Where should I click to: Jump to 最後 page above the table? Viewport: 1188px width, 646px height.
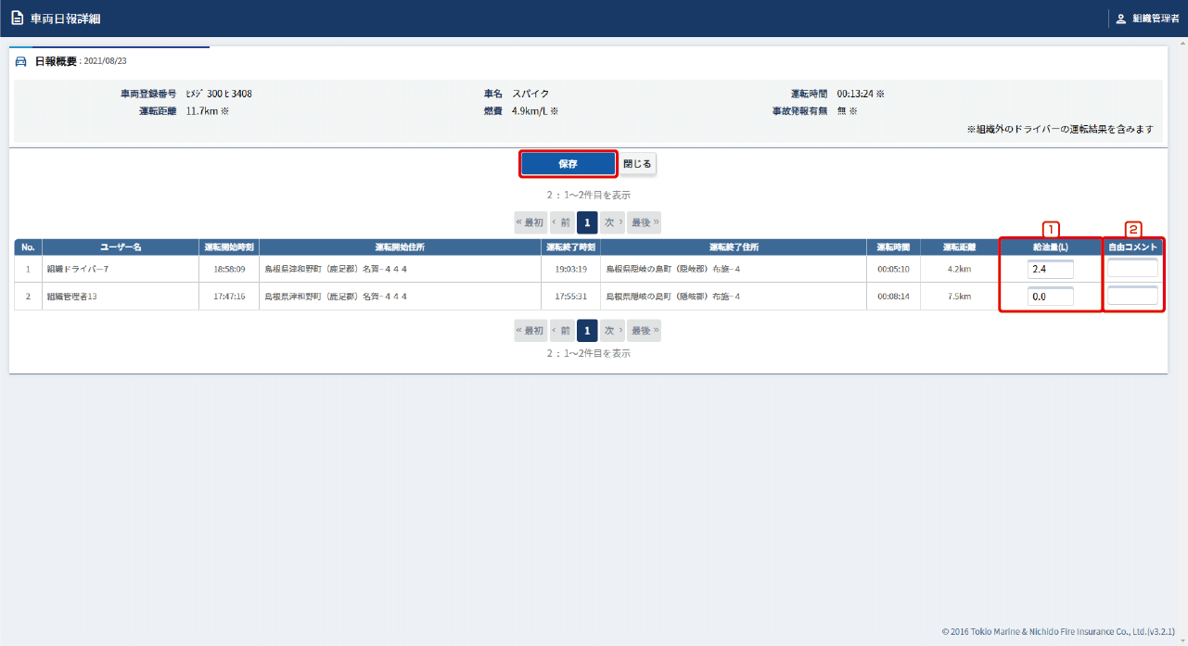[x=644, y=222]
